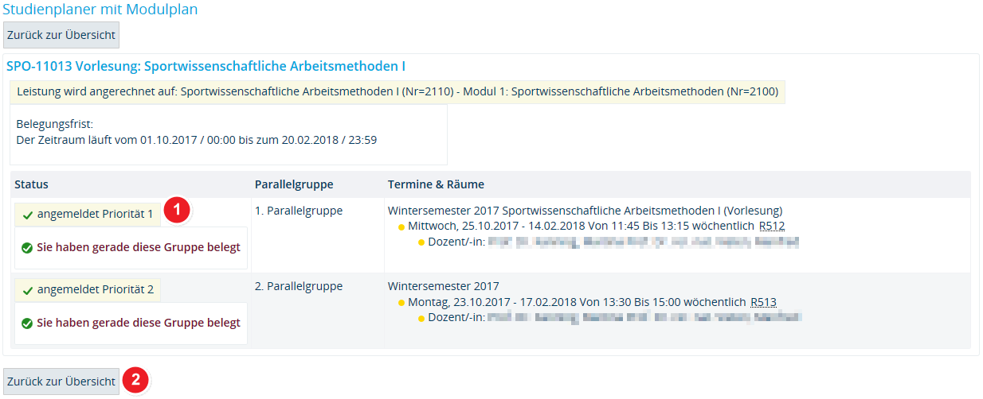
Task: Click the red number 1 marker
Action: [177, 211]
